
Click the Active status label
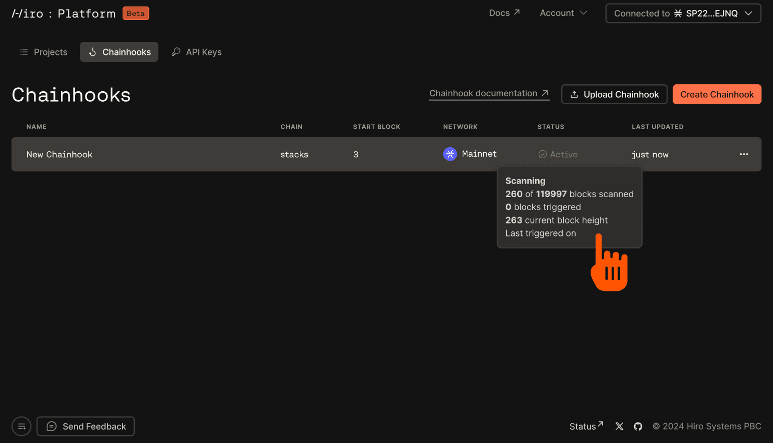tap(564, 155)
